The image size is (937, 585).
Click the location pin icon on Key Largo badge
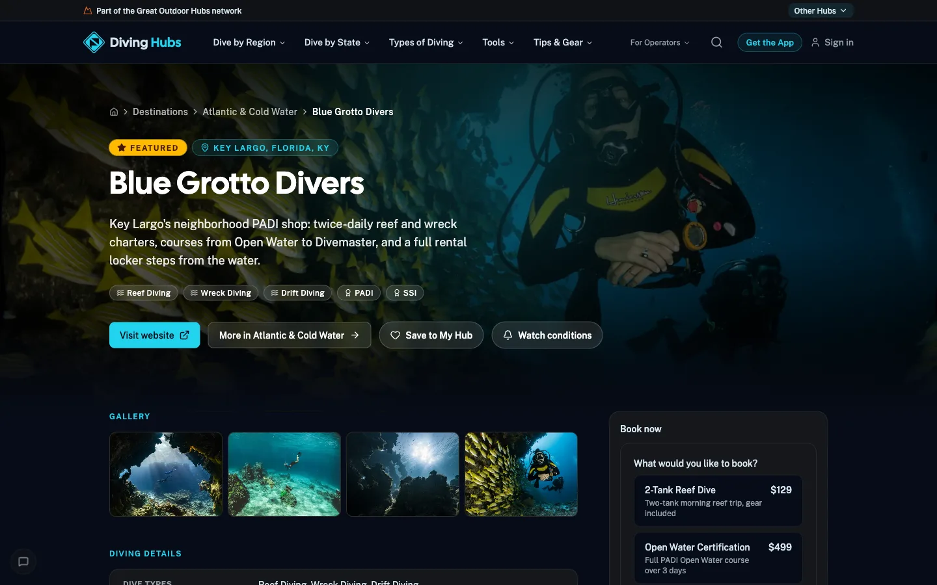click(x=205, y=148)
